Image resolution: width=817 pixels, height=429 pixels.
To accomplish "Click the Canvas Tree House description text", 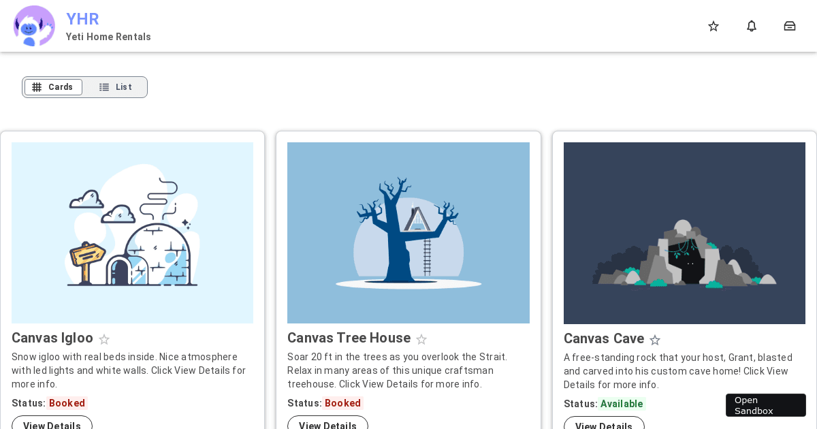I will click(398, 370).
